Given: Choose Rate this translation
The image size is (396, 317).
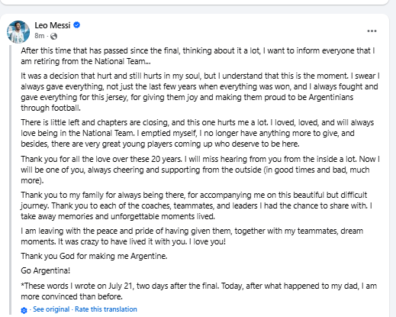Looking at the screenshot, I should coord(106,309).
